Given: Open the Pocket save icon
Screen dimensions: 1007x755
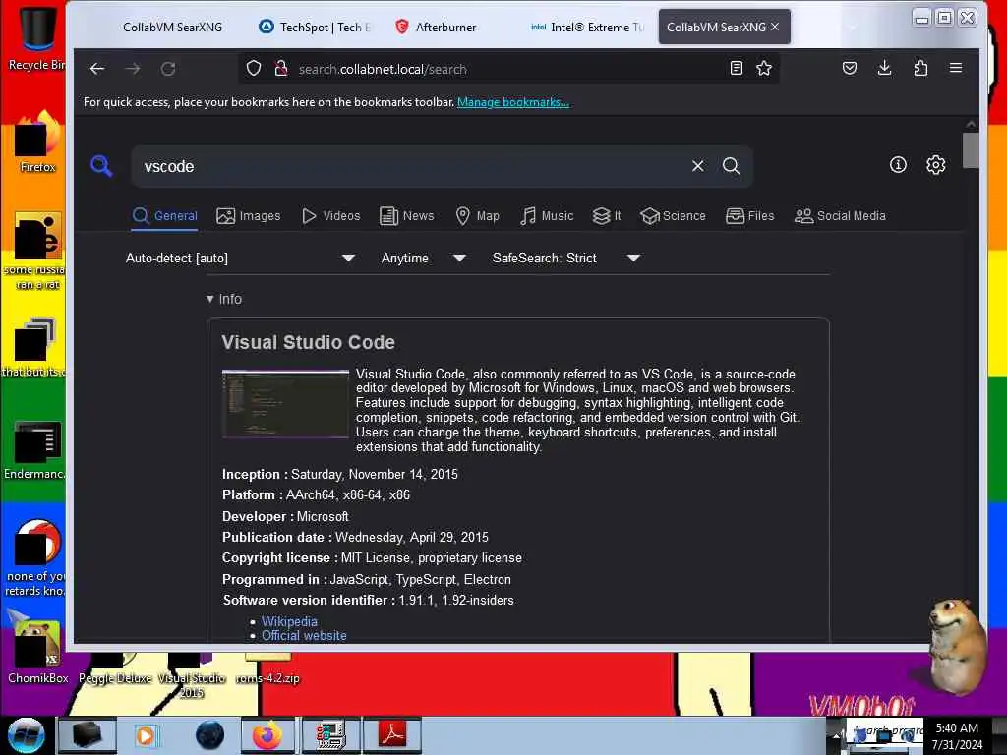Looking at the screenshot, I should coord(849,68).
